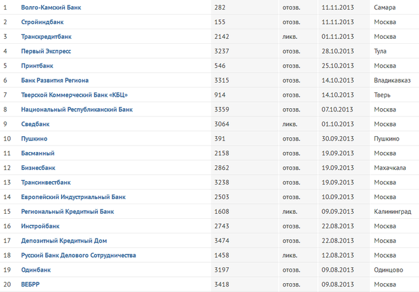Image resolution: width=419 pixels, height=292 pixels.
Task: Click city Тула
Action: [380, 52]
